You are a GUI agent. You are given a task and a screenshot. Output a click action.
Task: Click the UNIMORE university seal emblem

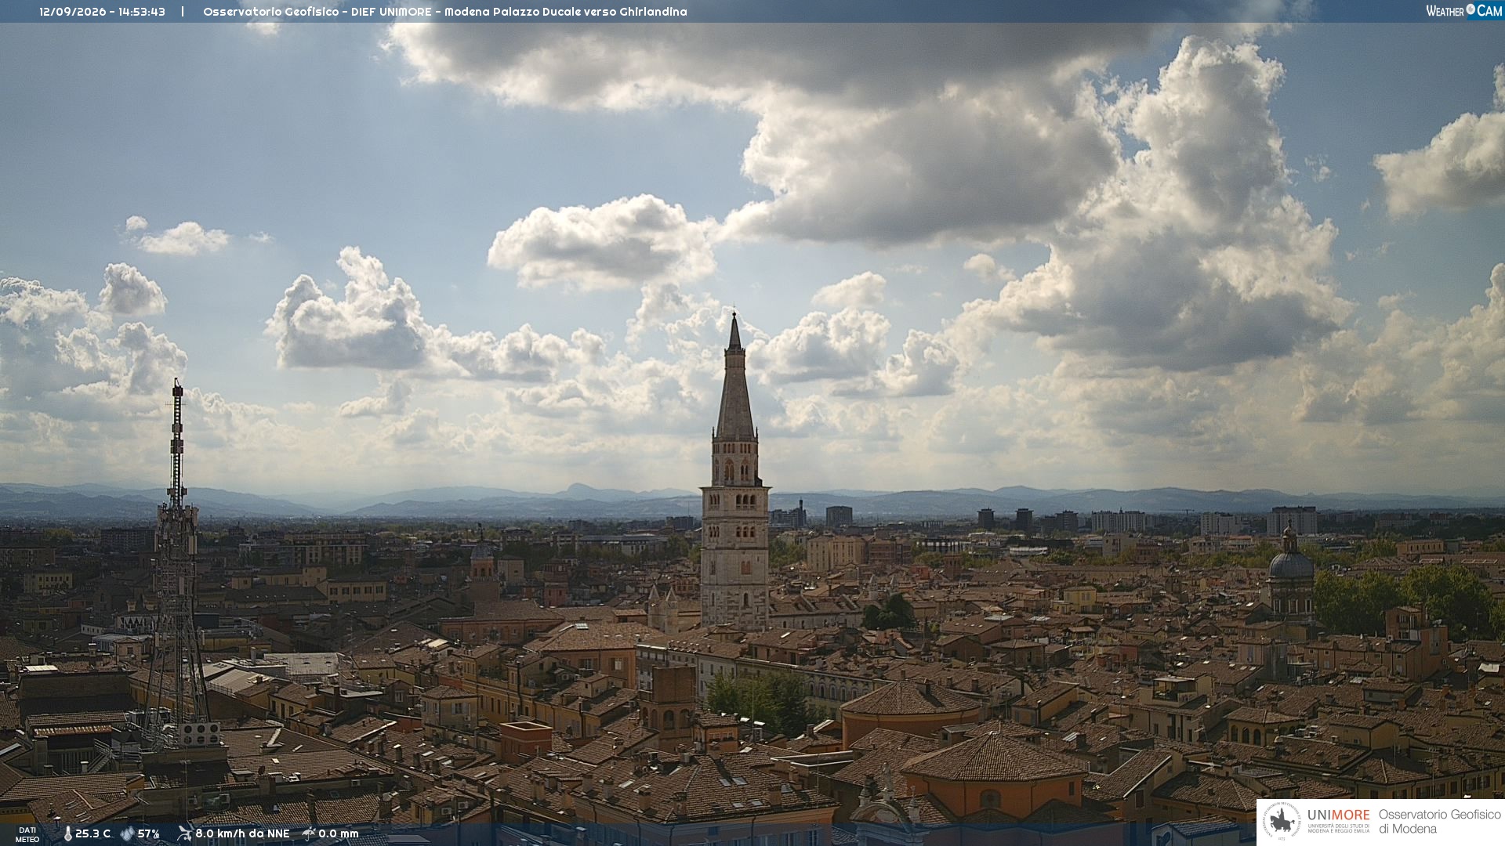tap(1282, 822)
